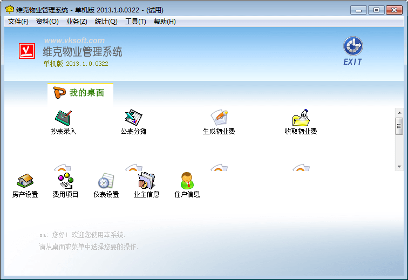The image size is (408, 280).
Task: Open the 统计(Q) menu
Action: pos(106,22)
